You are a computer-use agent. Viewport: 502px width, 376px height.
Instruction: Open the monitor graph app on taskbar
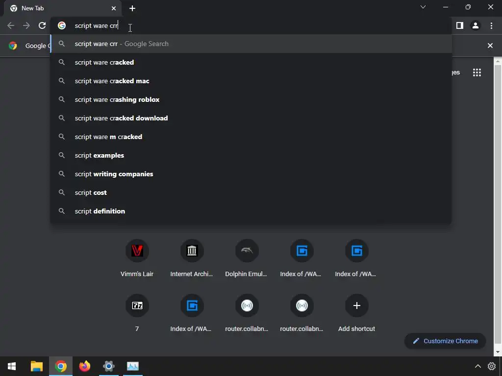pos(133,366)
